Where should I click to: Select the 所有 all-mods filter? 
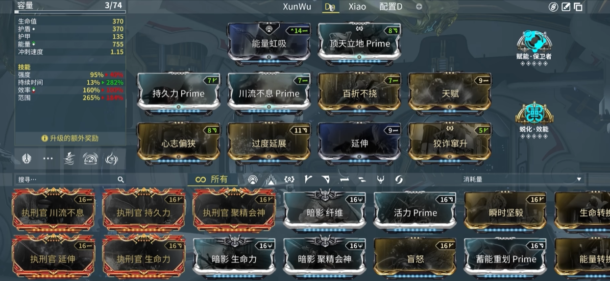212,179
